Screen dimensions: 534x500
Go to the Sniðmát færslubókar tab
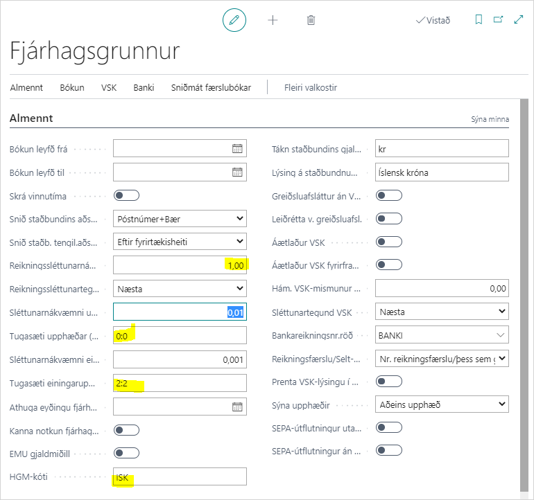[211, 88]
